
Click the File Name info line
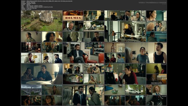click(47, 1)
